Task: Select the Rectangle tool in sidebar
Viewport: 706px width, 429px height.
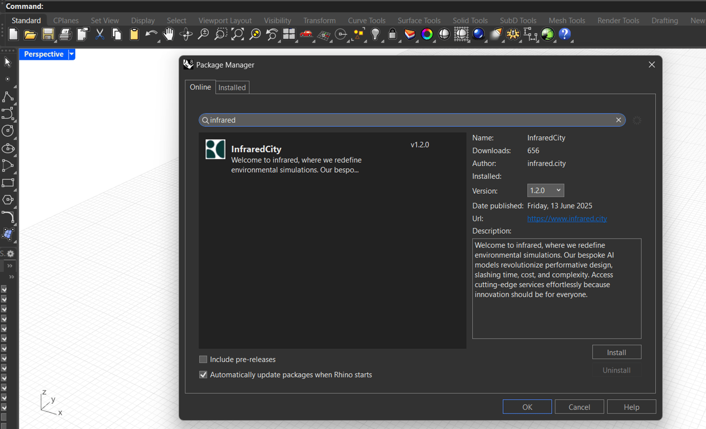Action: (x=8, y=183)
